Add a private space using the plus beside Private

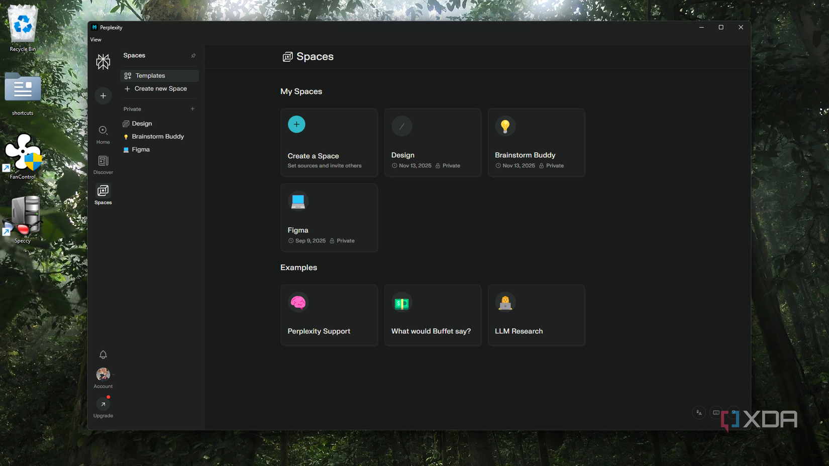pos(192,109)
